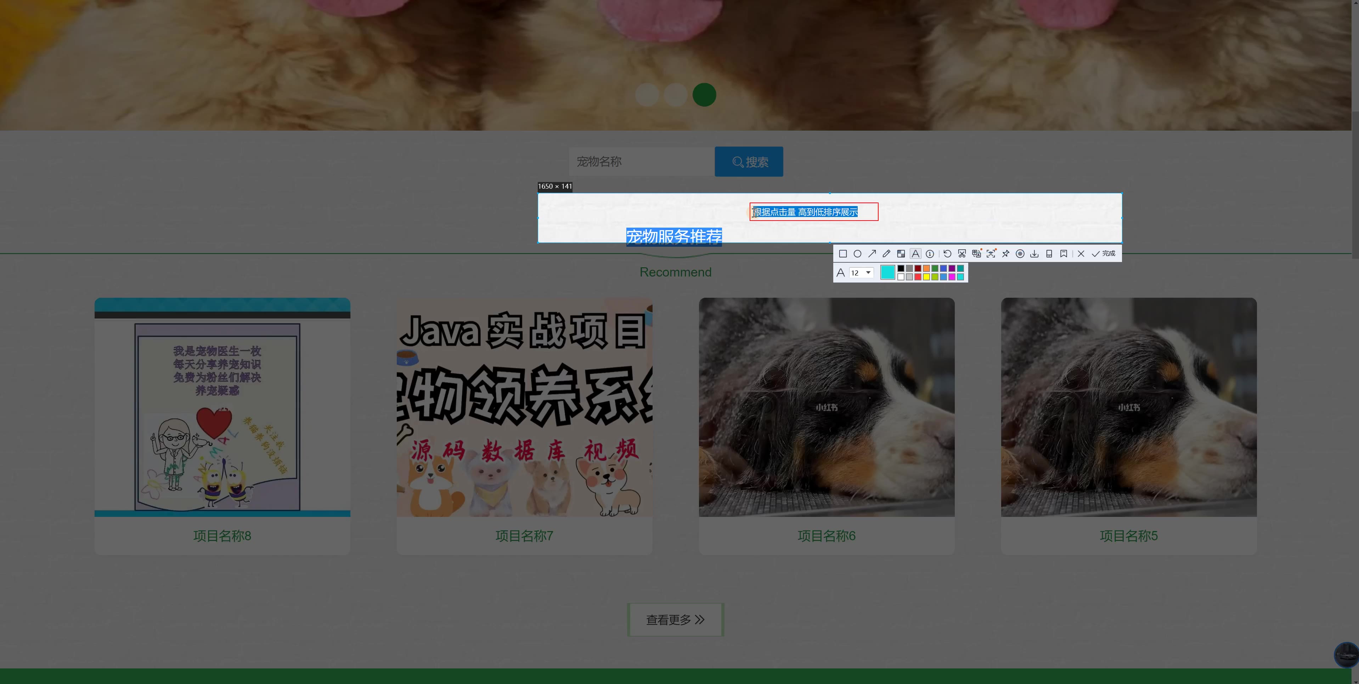The image size is (1359, 684).
Task: Select the numbered step marker tool
Action: 930,253
